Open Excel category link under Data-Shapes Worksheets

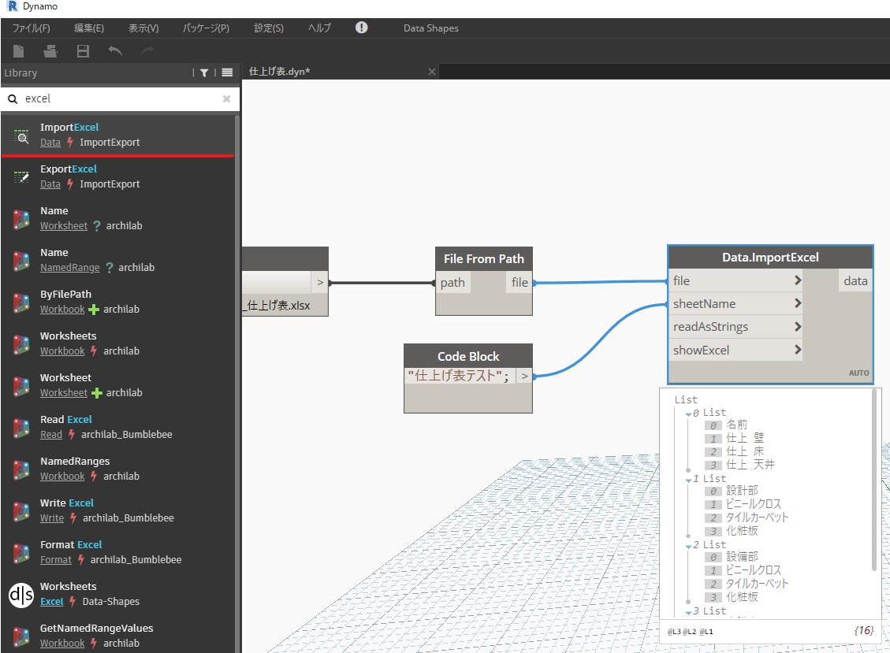coord(52,602)
